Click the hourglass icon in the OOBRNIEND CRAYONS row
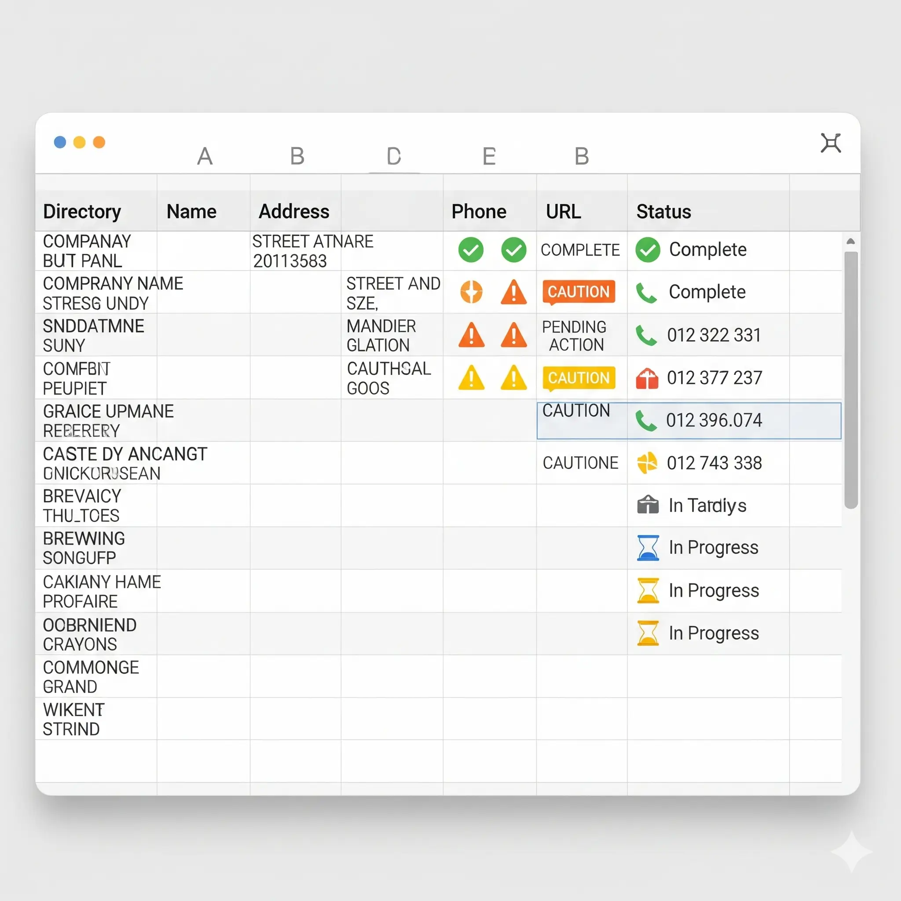This screenshot has width=901, height=901. (648, 633)
